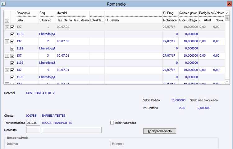
Task: Click Liberado p/F status under Seq. 4
Action: 47,77
